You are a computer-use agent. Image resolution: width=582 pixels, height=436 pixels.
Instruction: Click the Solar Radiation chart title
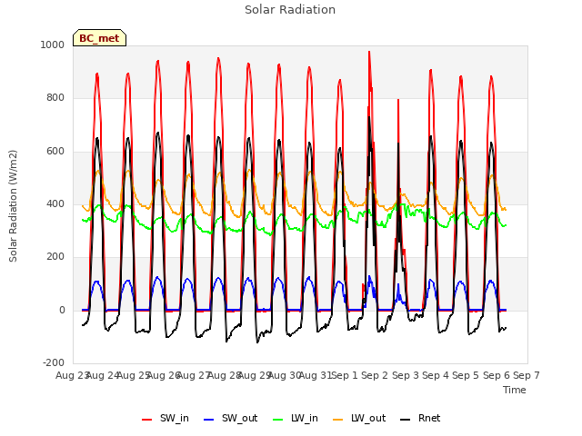pos(290,10)
